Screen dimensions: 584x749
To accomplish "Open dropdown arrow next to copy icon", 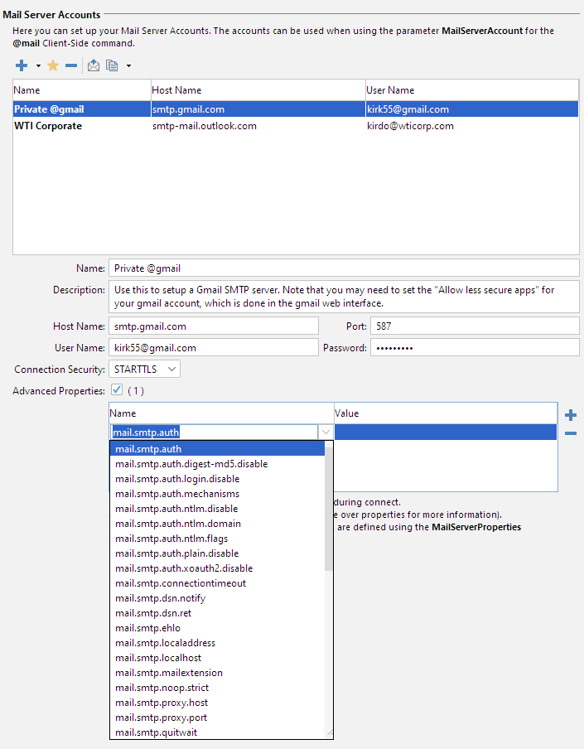I will [128, 66].
